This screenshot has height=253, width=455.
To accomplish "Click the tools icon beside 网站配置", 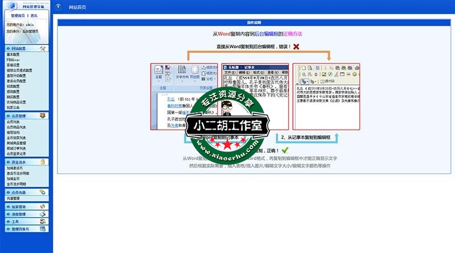I will point(43,49).
